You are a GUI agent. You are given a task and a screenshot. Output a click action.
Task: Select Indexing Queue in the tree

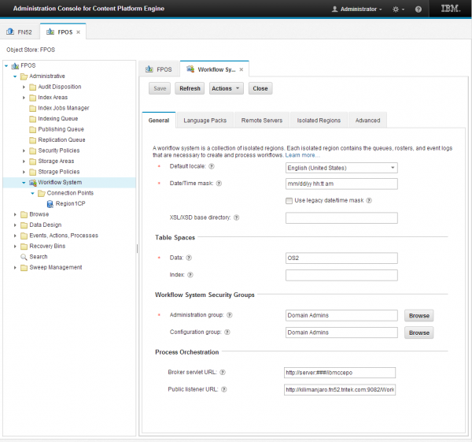(x=58, y=119)
